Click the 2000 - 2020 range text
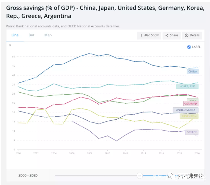 (x=28, y=175)
